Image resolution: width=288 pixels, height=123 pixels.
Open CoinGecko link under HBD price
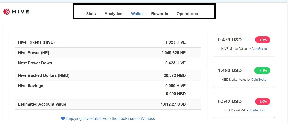[x=259, y=79]
